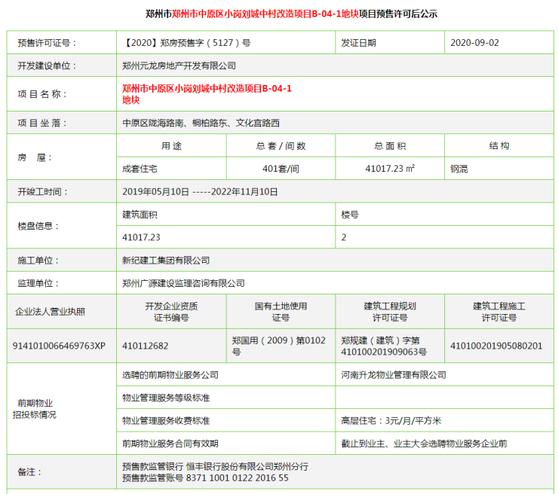
Task: Click the 开竣工时间 row label
Action: point(43,192)
